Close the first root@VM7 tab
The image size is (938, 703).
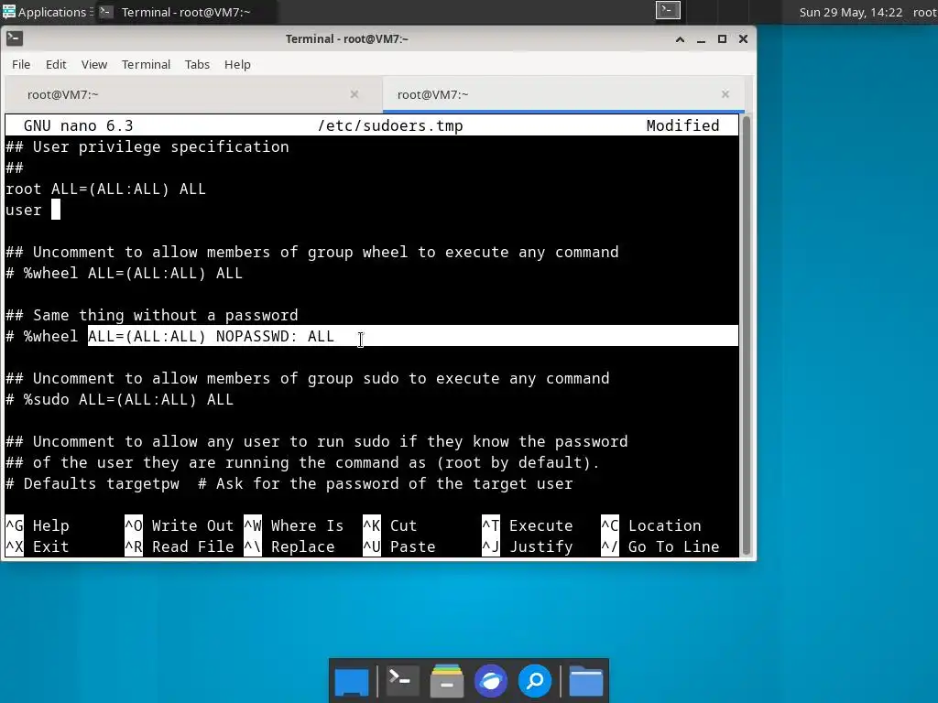(x=354, y=94)
